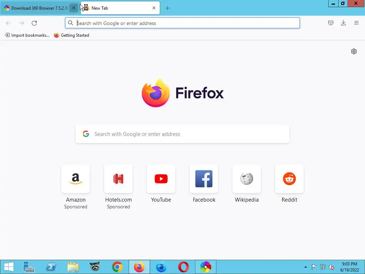The image size is (365, 274).
Task: Open the raccoon icon app in taskbar
Action: [x=95, y=267]
